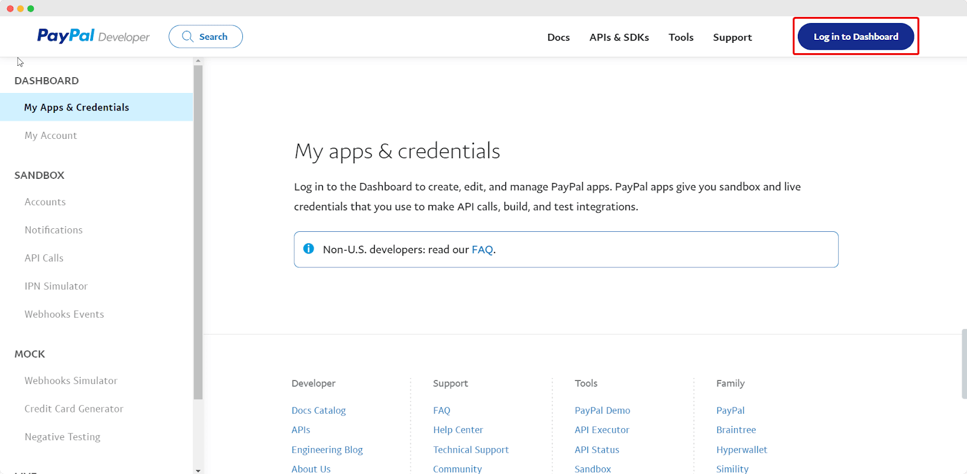Click the red window close dot
Screen dimensions: 967x474
click(10, 8)
